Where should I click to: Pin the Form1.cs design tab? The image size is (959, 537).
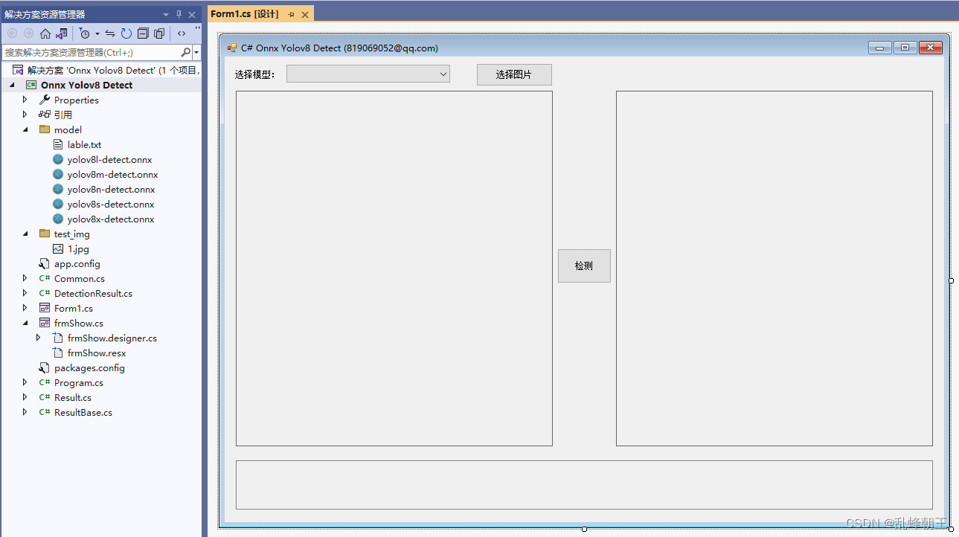pyautogui.click(x=291, y=14)
